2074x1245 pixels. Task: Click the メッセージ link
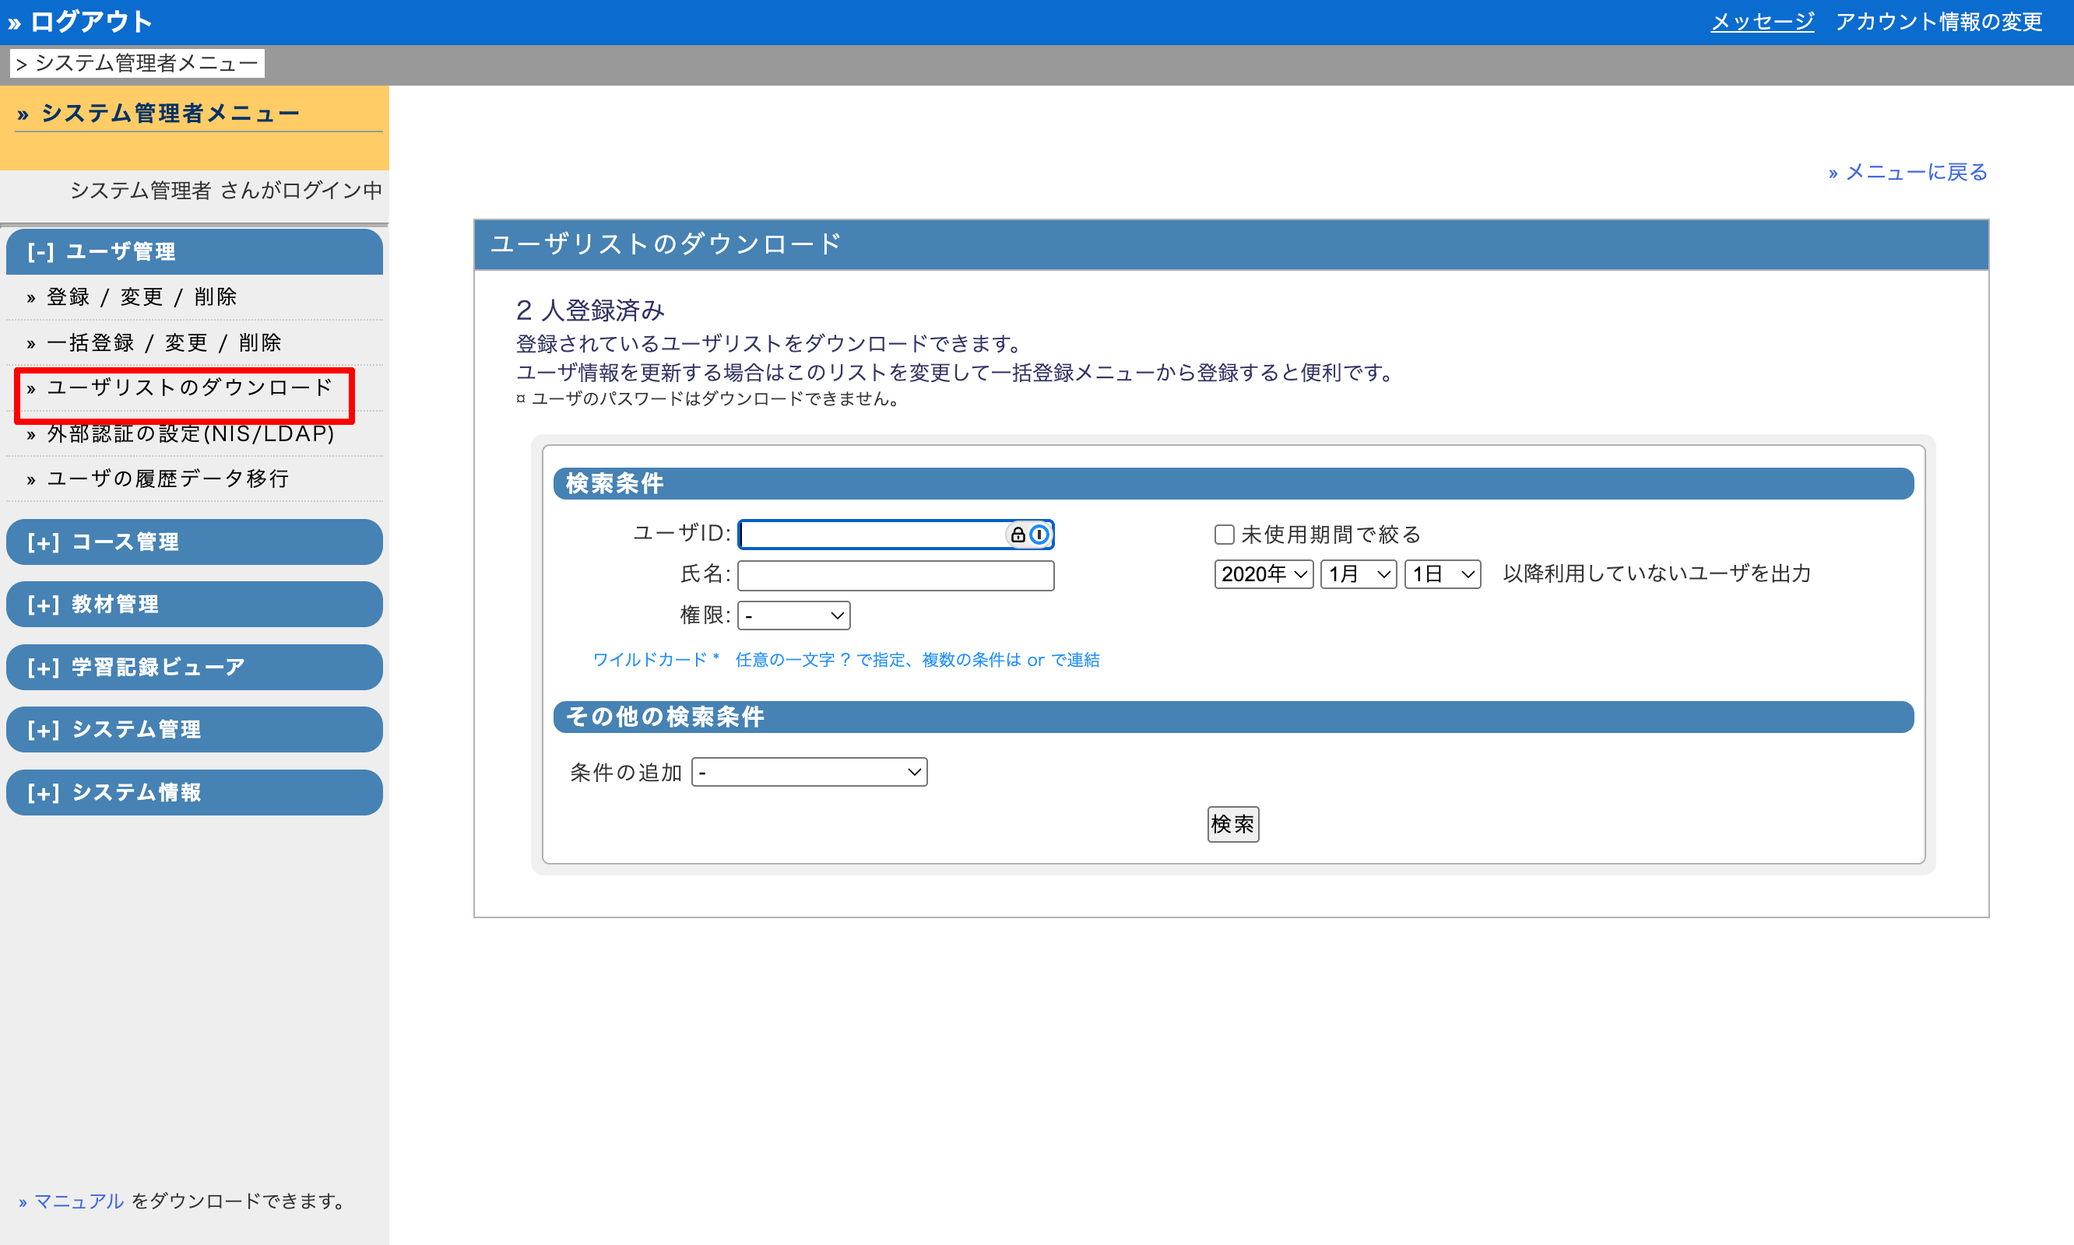coord(1762,21)
